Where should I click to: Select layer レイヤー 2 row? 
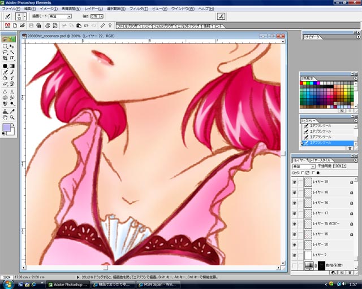click(x=322, y=255)
